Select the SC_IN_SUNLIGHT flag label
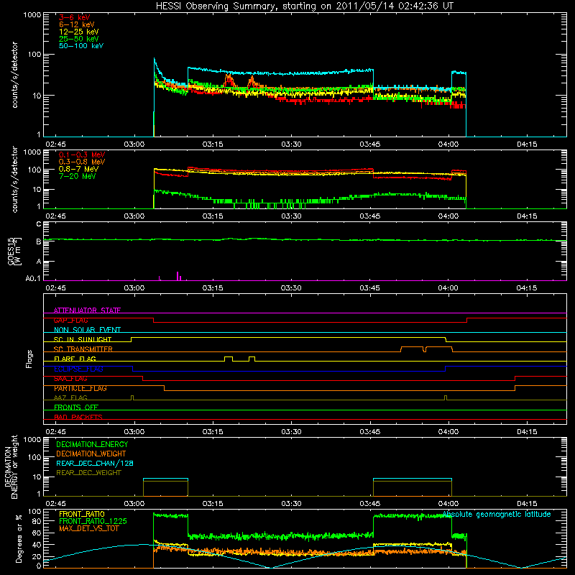The height and width of the screenshot is (575, 575). tap(83, 339)
